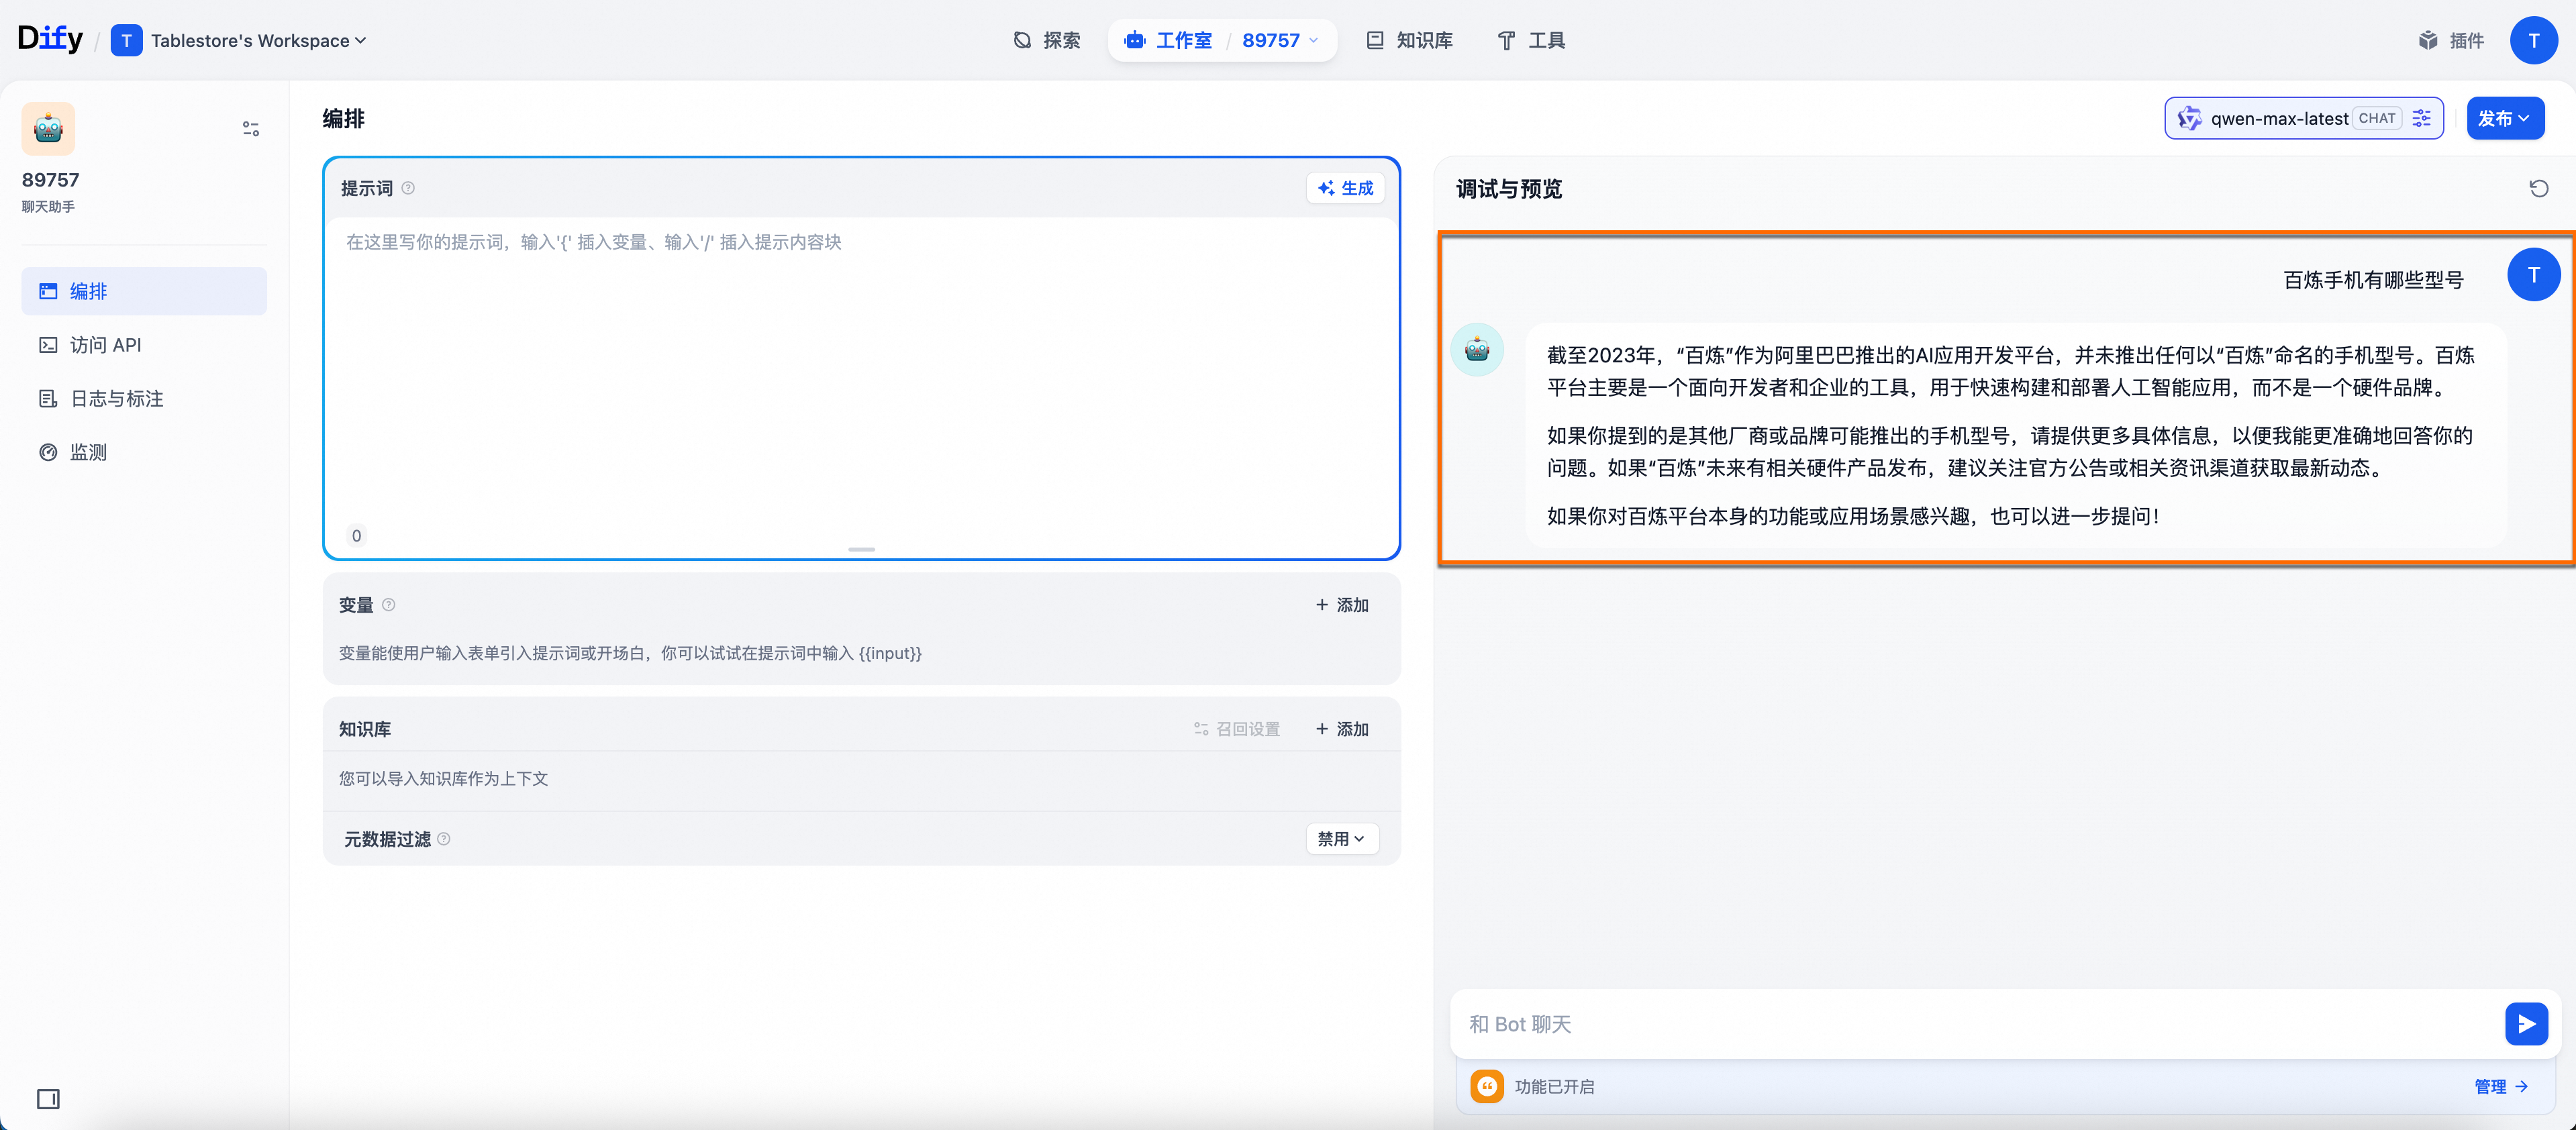
Task: Click the 插件 cube icon
Action: coord(2427,40)
